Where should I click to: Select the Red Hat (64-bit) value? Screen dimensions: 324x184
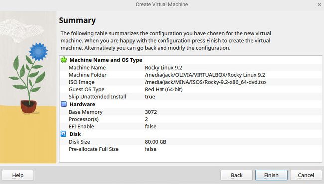click(x=163, y=89)
